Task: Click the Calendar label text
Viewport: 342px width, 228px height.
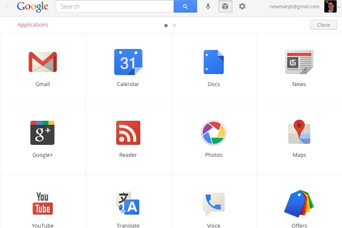Action: coord(128,84)
